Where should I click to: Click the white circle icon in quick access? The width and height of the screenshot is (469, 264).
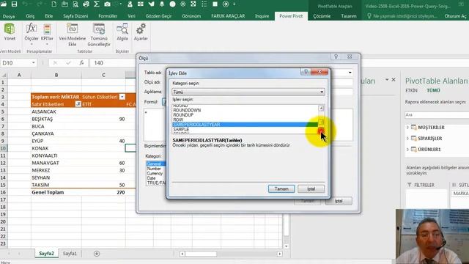coord(173,4)
